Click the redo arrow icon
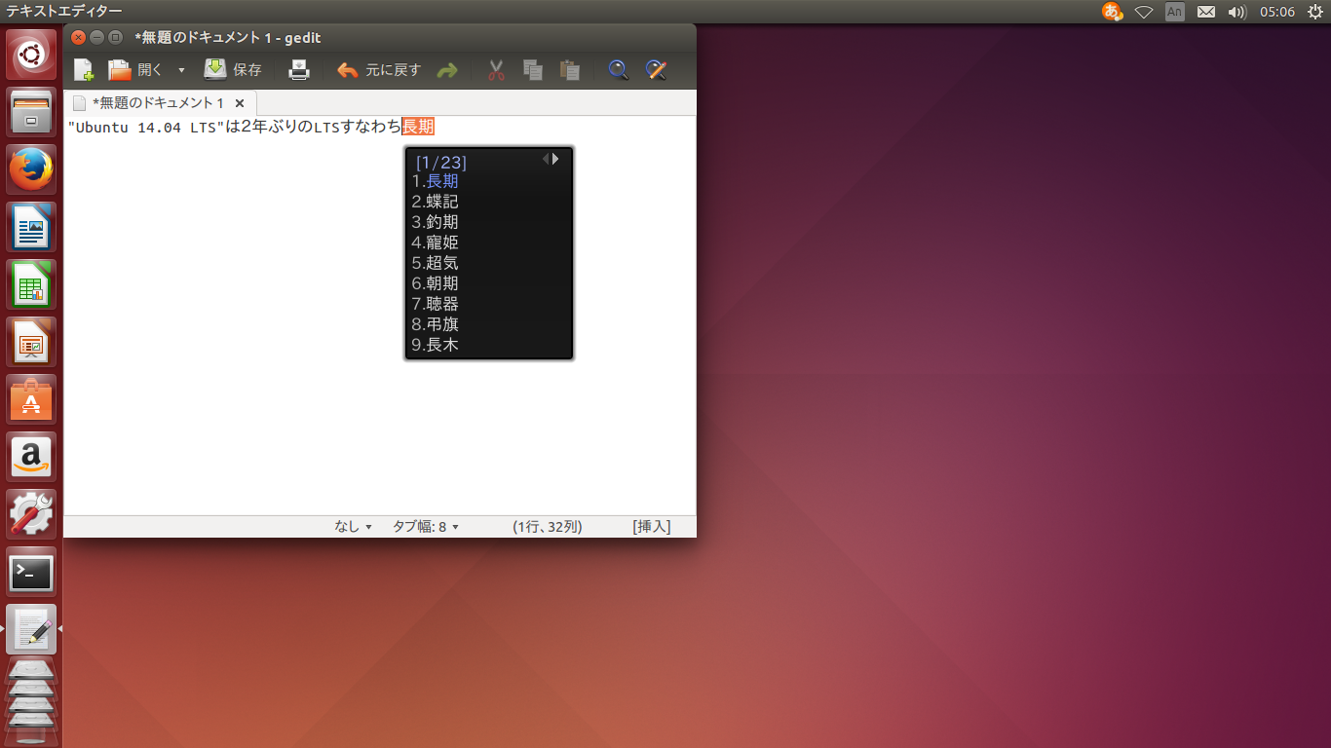 (447, 70)
